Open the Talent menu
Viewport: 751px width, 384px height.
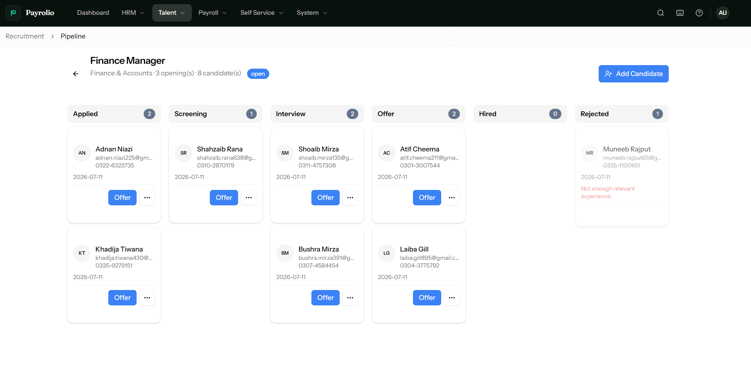[172, 13]
